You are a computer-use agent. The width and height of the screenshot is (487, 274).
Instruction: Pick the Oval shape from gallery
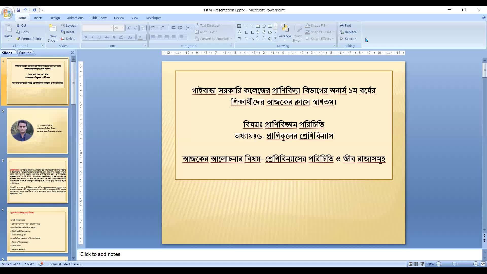(264, 26)
